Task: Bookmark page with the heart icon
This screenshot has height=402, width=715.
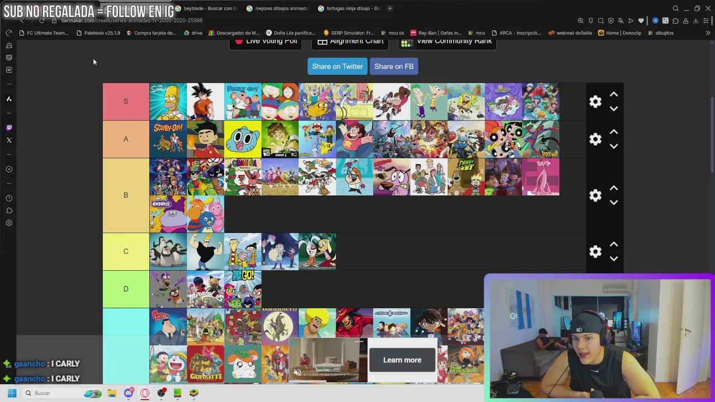Action: (x=641, y=21)
